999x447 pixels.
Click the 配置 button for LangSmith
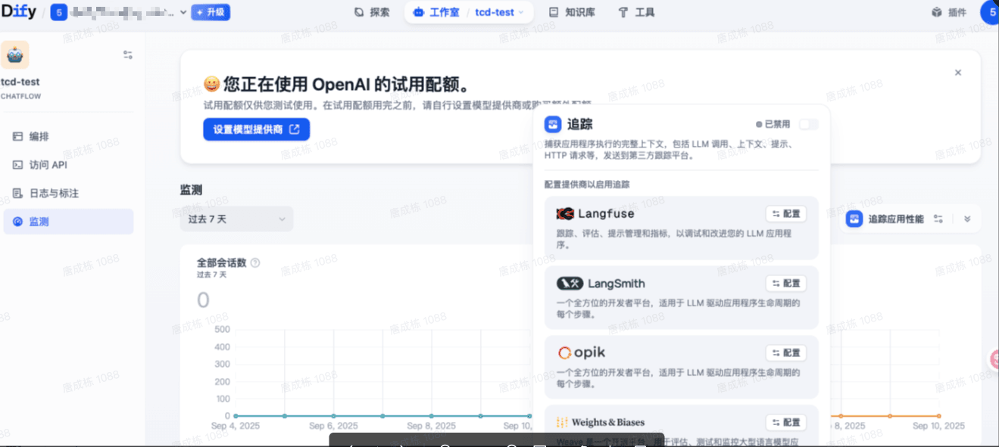785,284
